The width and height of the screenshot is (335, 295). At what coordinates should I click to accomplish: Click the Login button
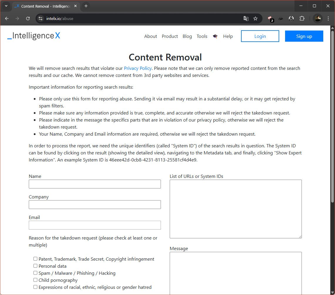pos(260,36)
